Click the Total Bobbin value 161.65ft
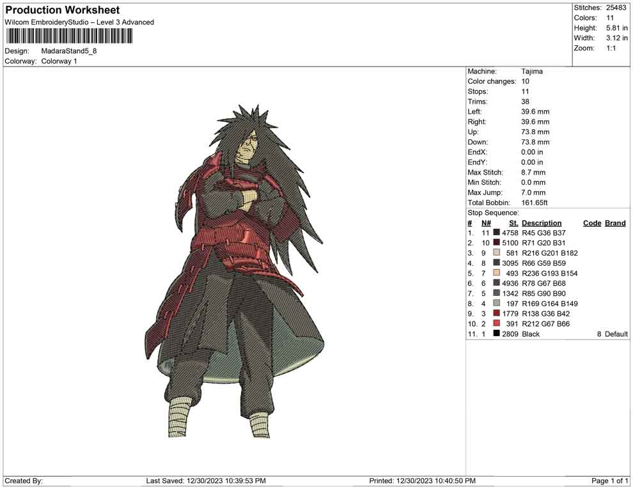Image resolution: width=633 pixels, height=487 pixels. [534, 203]
